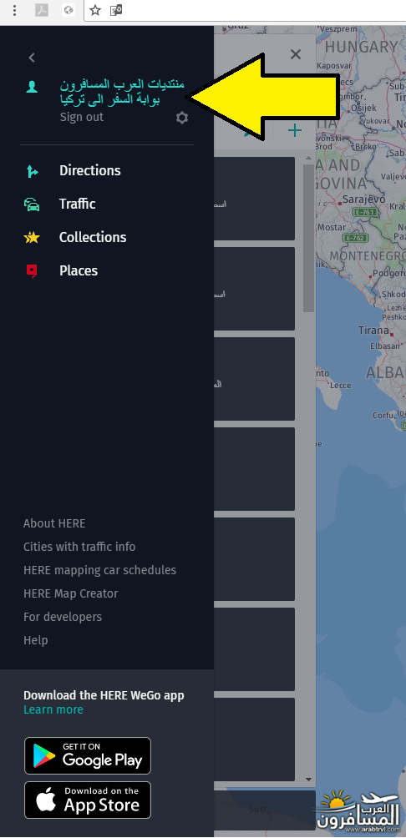Open HERE Map Creator link
This screenshot has height=838, width=406.
(71, 593)
